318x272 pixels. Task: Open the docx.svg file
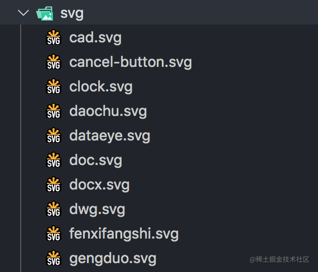pos(99,185)
